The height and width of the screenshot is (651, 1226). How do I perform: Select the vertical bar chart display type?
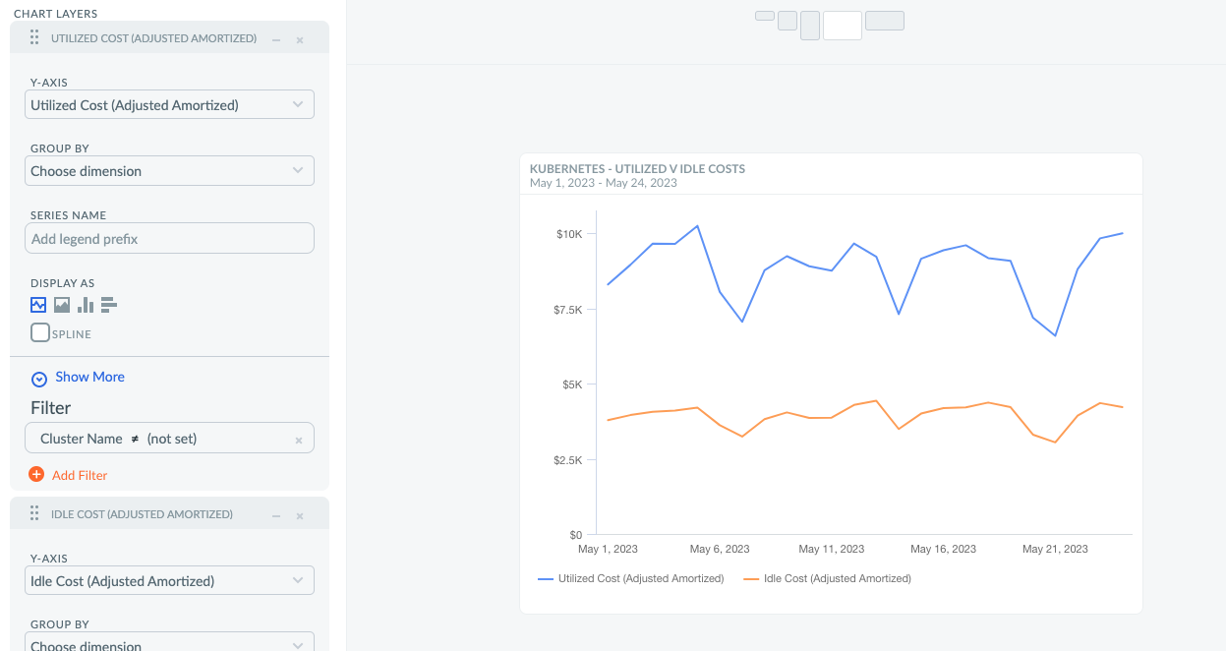tap(86, 305)
